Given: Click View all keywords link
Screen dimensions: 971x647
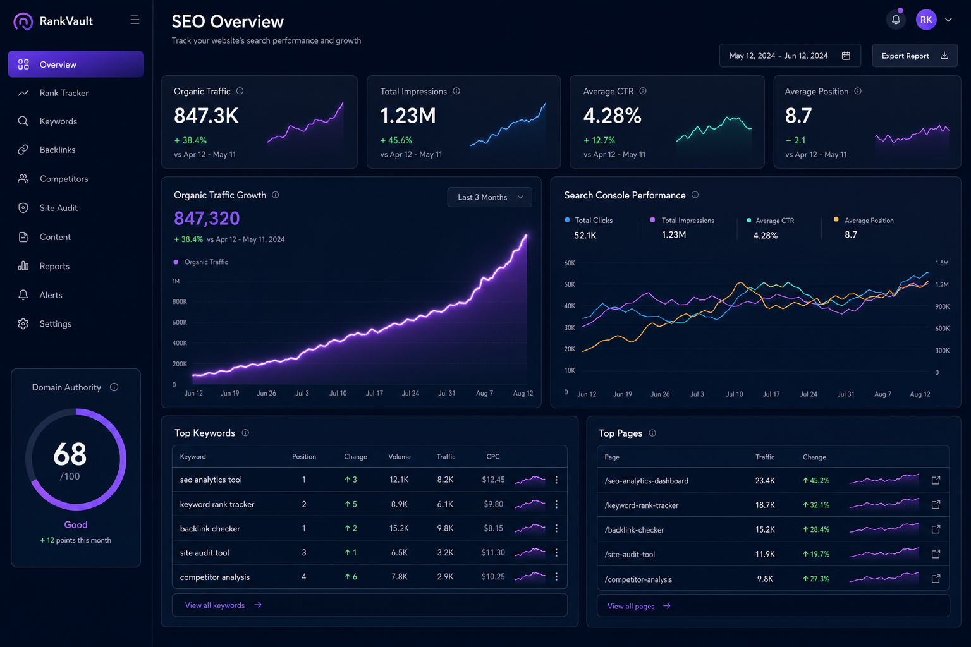Looking at the screenshot, I should click(223, 605).
